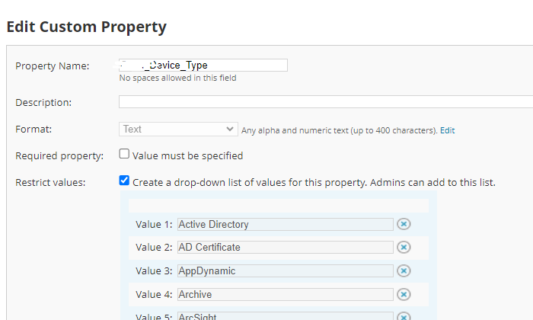Image resolution: width=533 pixels, height=320 pixels.
Task: Delete the Archive value entry
Action: click(404, 294)
